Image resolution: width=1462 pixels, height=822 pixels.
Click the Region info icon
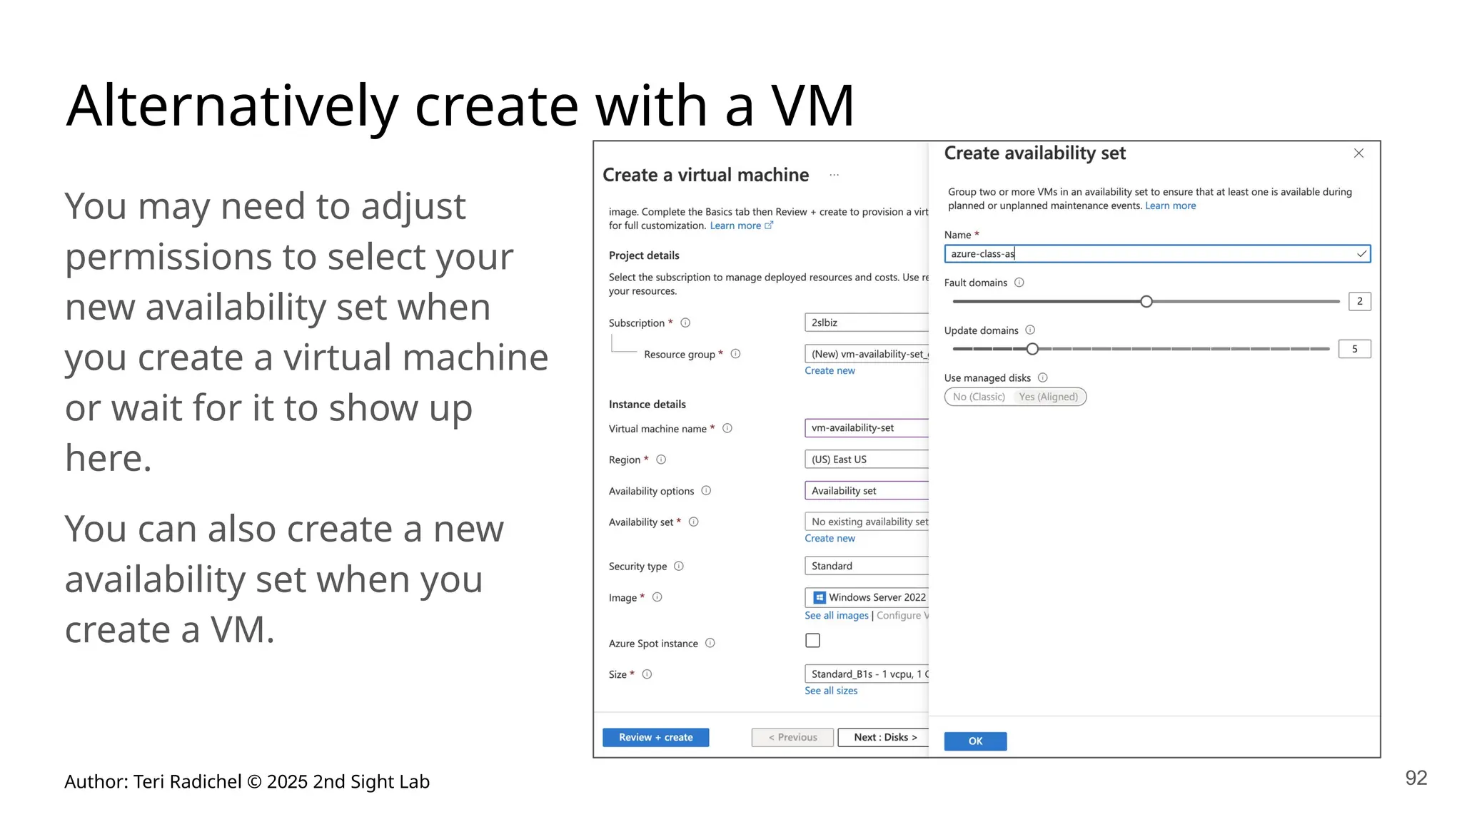point(661,460)
